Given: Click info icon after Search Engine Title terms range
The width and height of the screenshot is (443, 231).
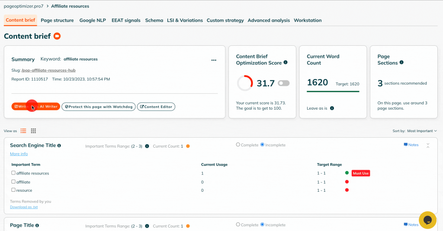Looking at the screenshot, I should click(x=147, y=146).
